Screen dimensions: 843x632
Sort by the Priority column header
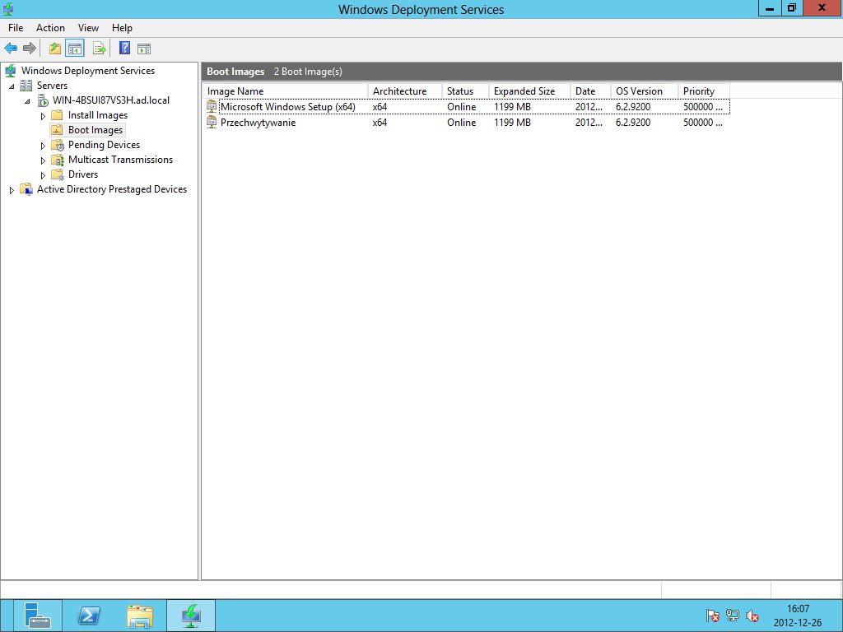click(704, 91)
